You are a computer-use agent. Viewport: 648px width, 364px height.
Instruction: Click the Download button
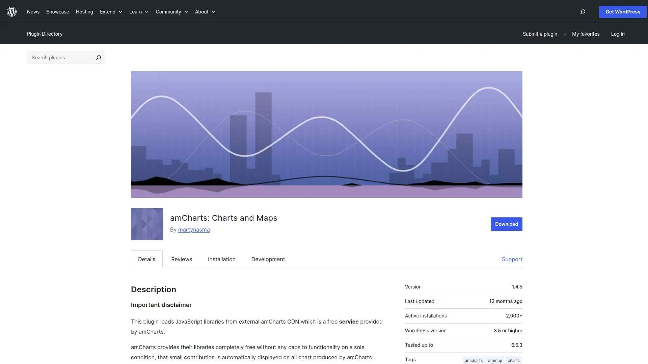pyautogui.click(x=506, y=224)
